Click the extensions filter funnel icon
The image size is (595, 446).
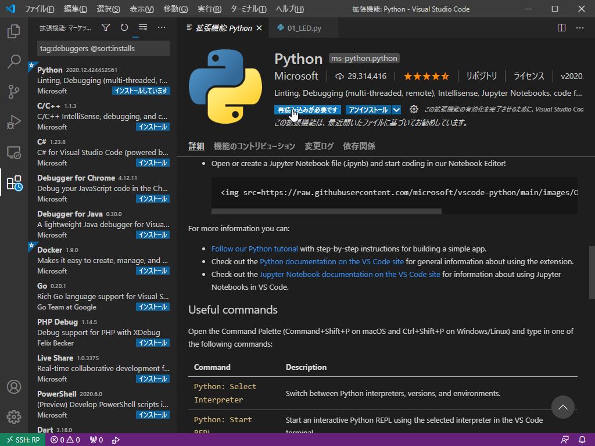point(105,27)
